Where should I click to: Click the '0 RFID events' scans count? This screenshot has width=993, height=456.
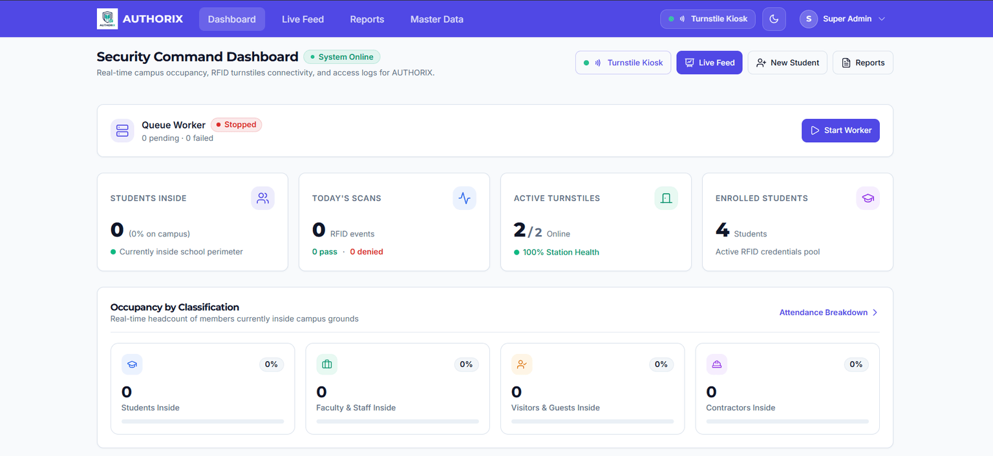pos(343,231)
